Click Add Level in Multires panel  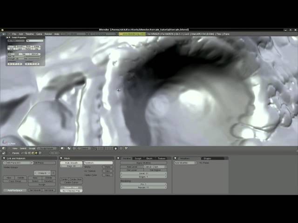point(132,167)
